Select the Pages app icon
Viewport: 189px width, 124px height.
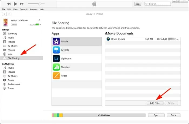click(x=56, y=76)
